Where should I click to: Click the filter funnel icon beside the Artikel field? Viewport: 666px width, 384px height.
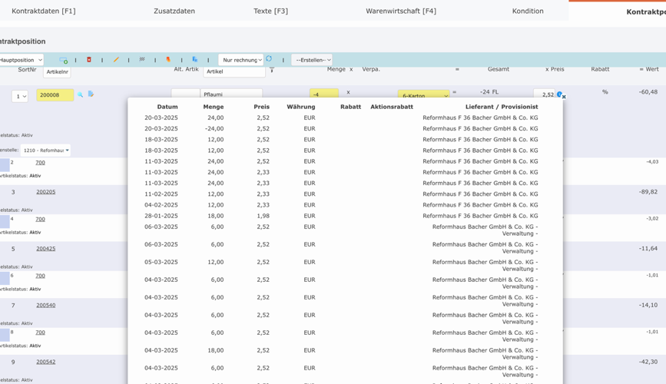[x=271, y=71]
